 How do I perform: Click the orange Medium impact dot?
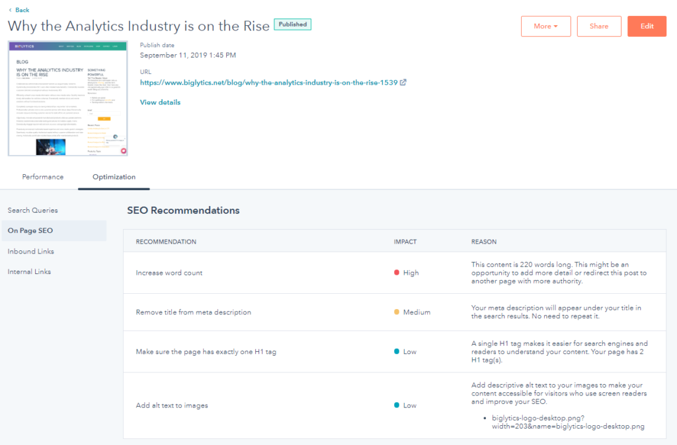pos(397,312)
